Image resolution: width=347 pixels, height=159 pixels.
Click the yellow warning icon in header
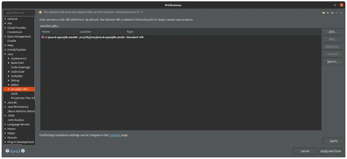pyautogui.click(x=40, y=12)
